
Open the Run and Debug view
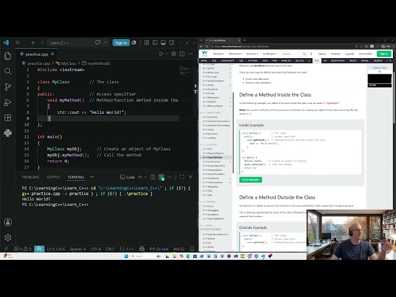click(x=8, y=102)
